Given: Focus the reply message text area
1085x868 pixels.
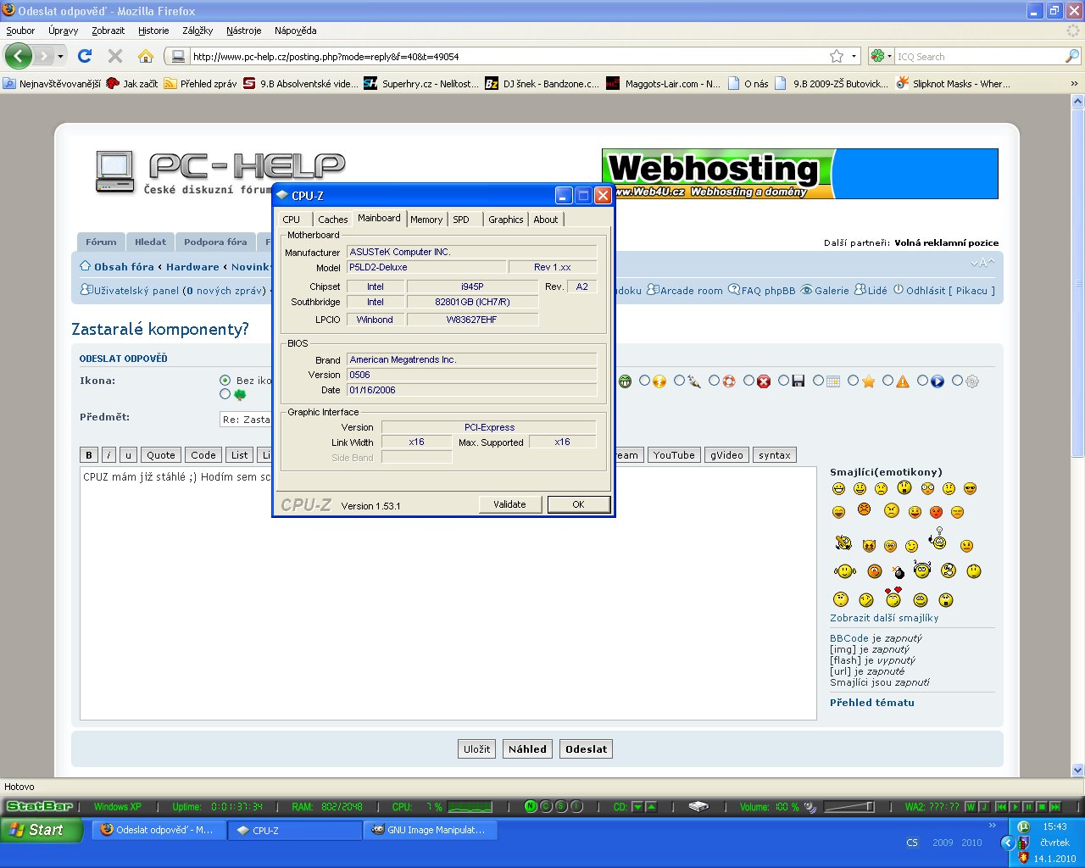Looking at the screenshot, I should pyautogui.click(x=448, y=593).
